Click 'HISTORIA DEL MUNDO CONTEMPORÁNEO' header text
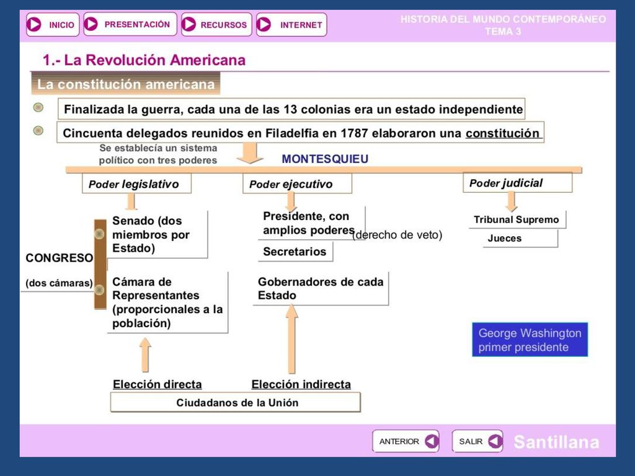 pos(503,19)
